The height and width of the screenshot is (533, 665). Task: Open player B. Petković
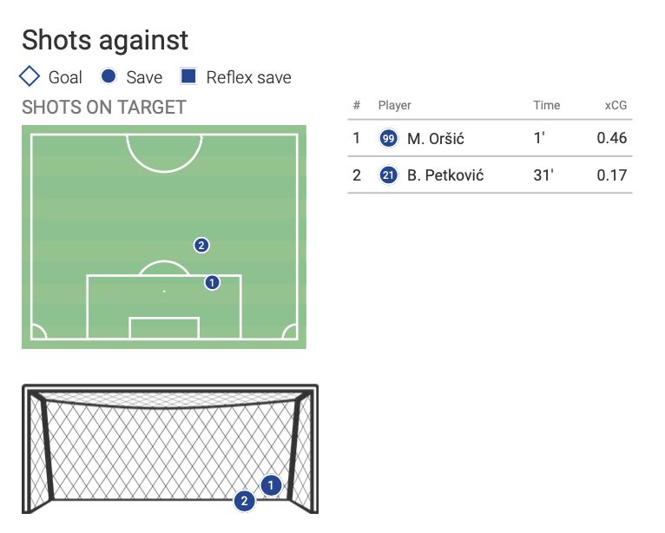[x=444, y=175]
